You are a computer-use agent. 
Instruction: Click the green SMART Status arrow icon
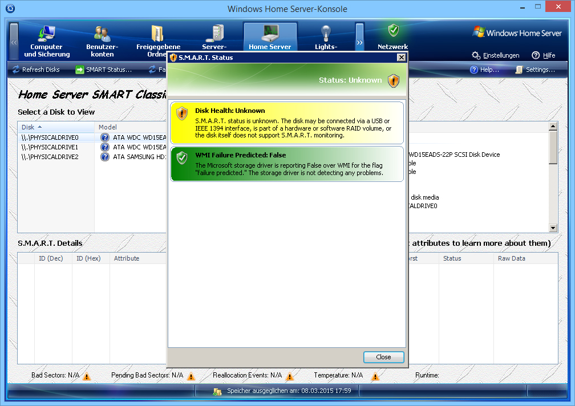point(80,70)
